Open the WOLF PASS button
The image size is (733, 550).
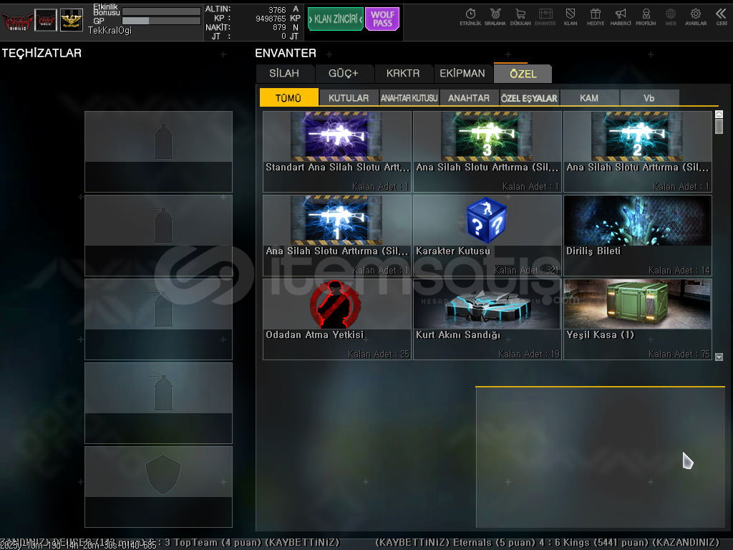[382, 19]
